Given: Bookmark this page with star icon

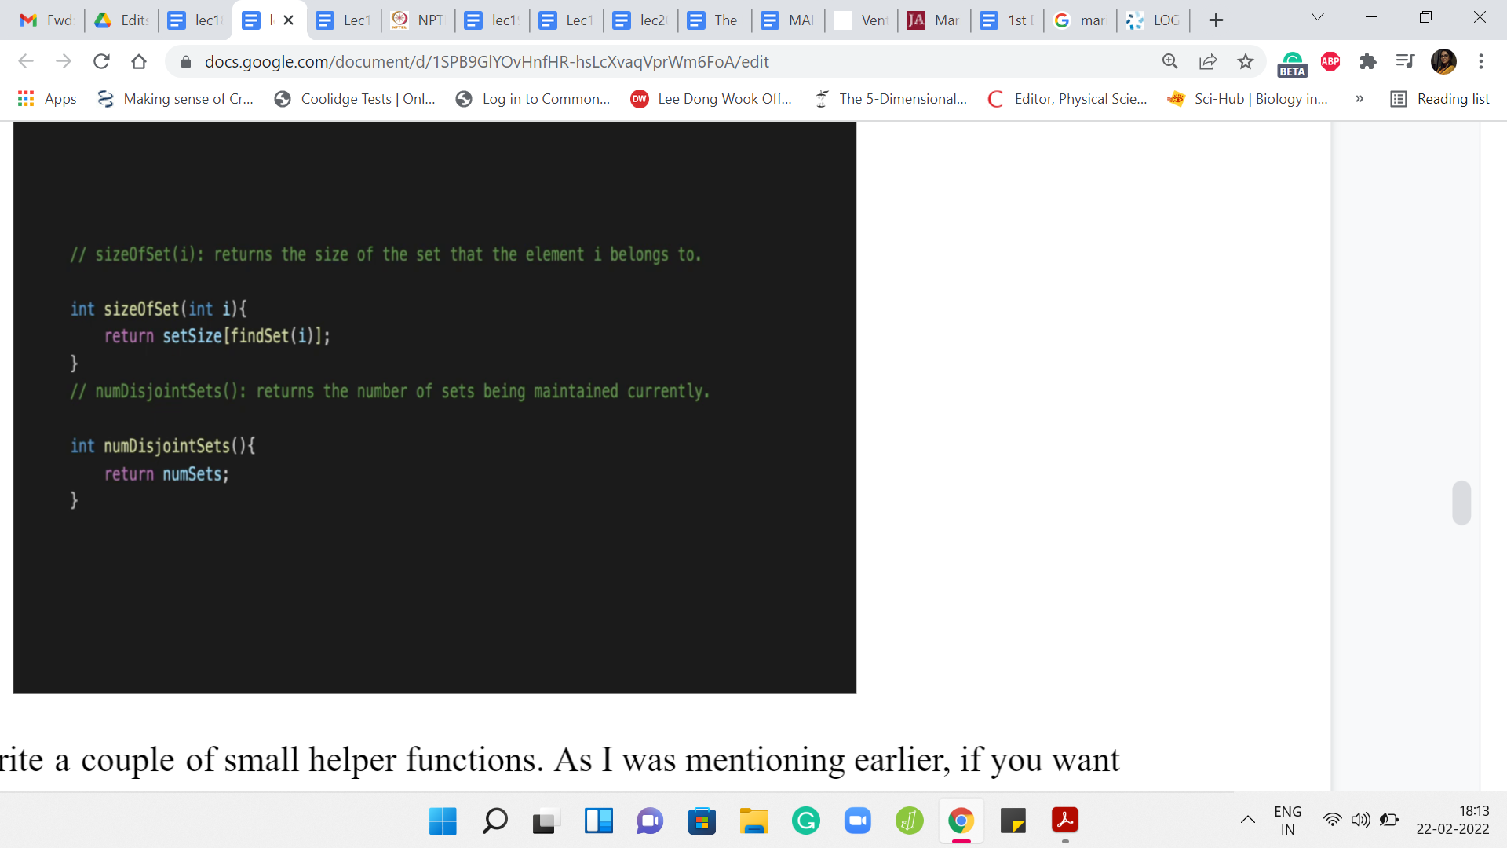Looking at the screenshot, I should click(1246, 61).
